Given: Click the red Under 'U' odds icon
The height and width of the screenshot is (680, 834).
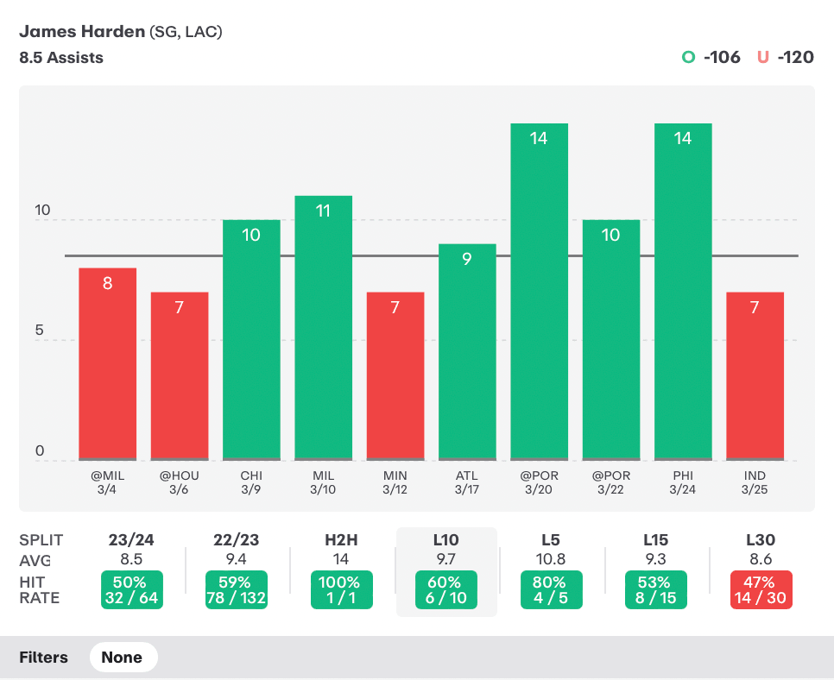Looking at the screenshot, I should 762,57.
